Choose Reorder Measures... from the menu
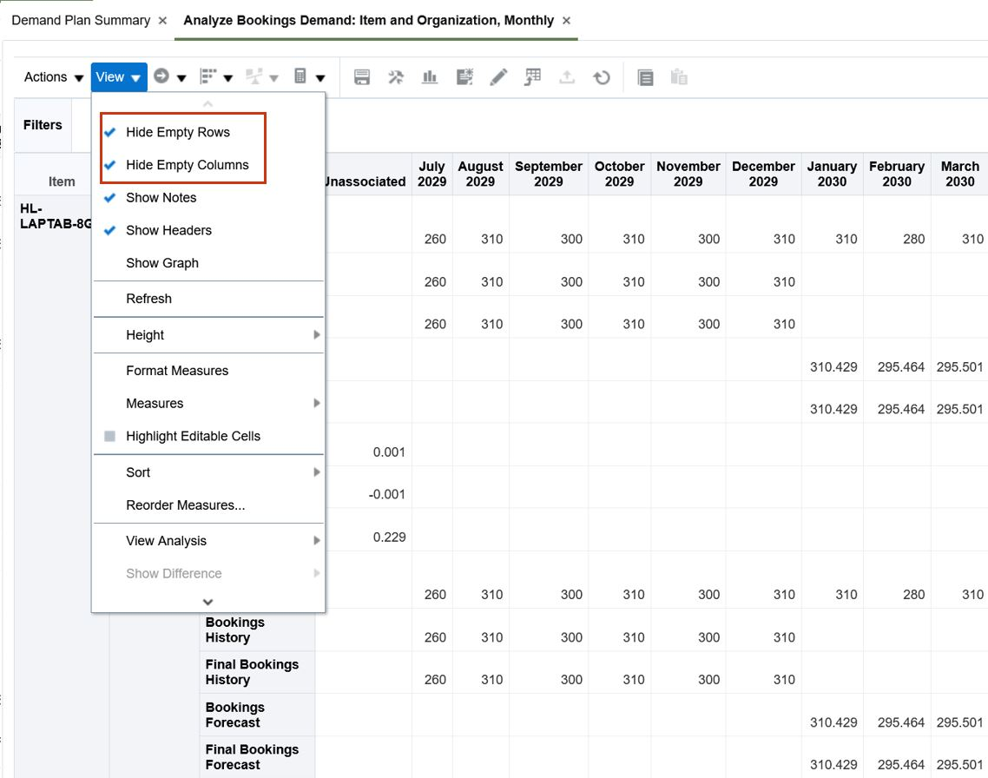The image size is (988, 778). 185,505
